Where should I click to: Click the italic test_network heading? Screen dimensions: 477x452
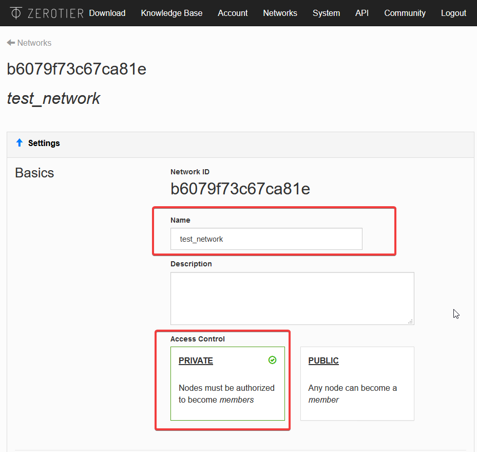pyautogui.click(x=53, y=98)
